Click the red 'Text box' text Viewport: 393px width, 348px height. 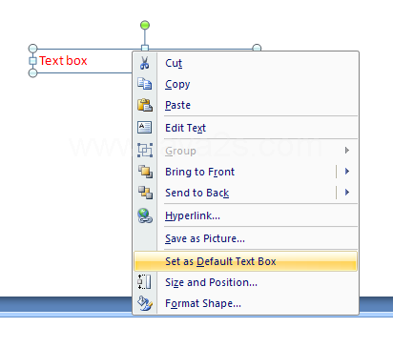click(63, 60)
